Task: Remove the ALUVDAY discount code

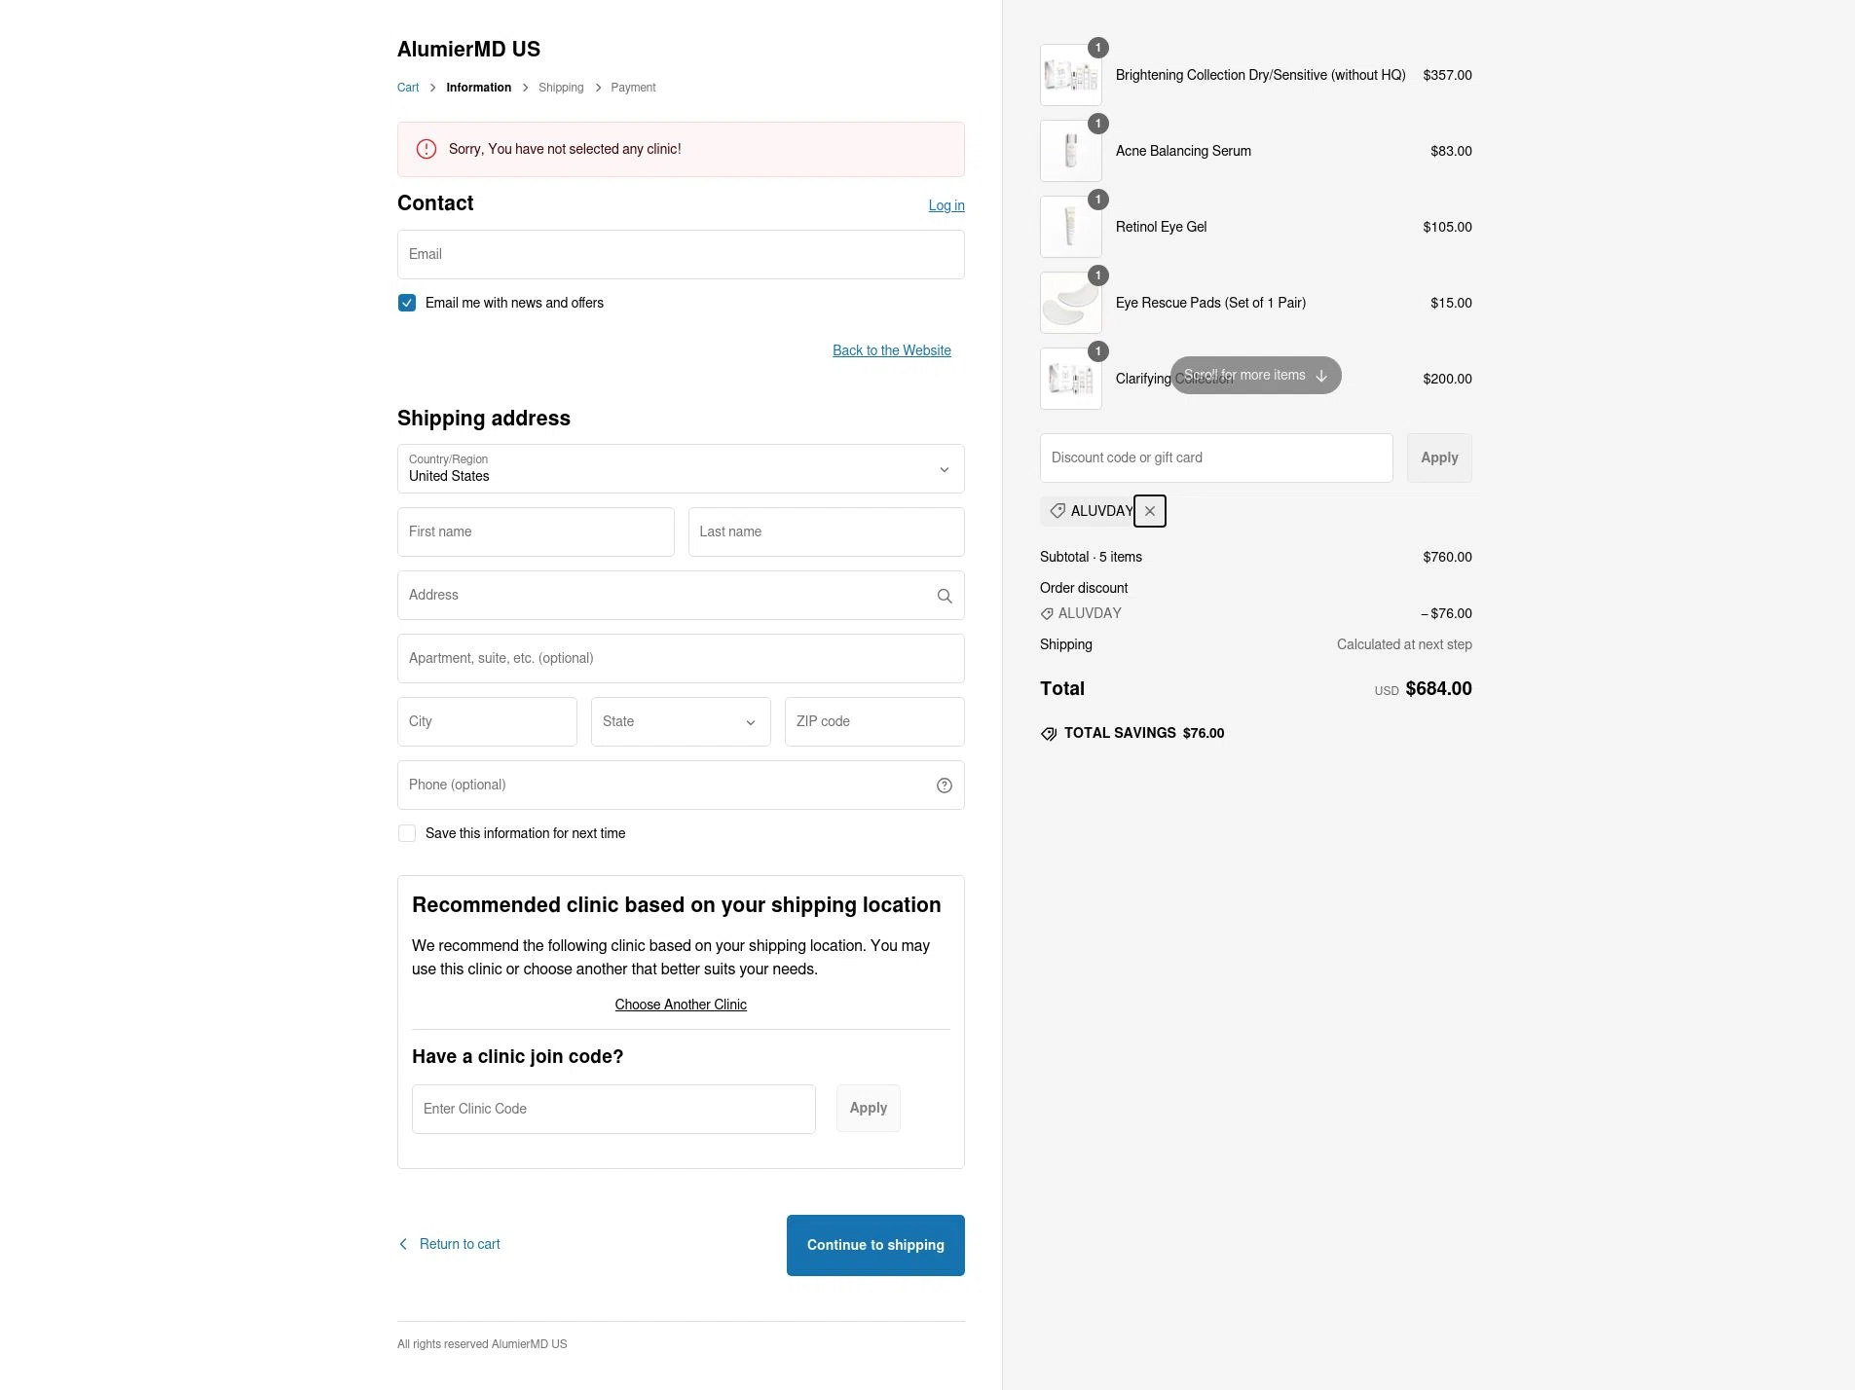Action: pos(1150,511)
